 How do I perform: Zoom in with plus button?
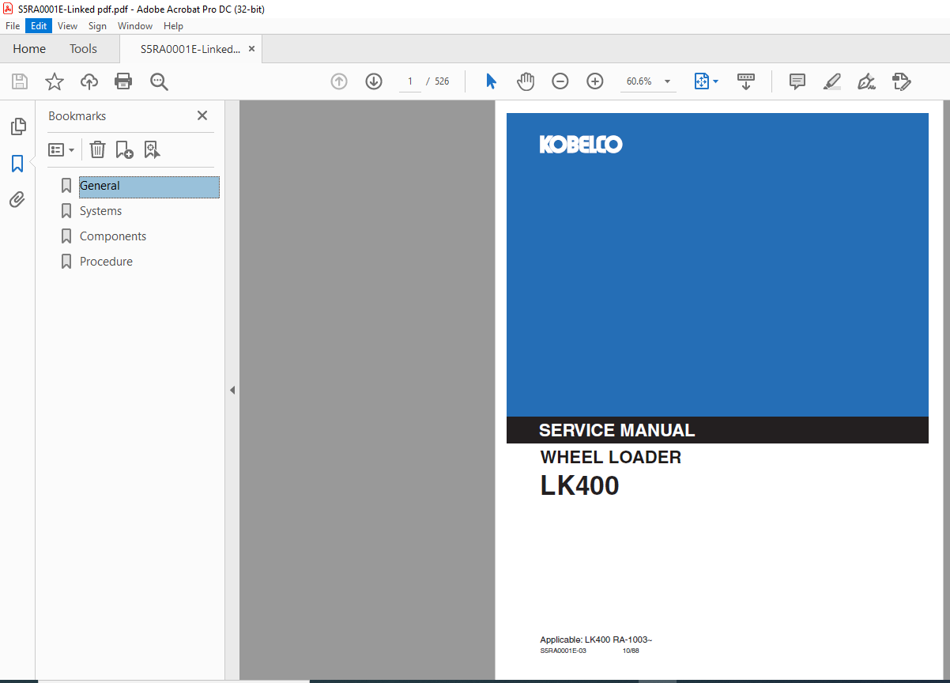coord(595,81)
